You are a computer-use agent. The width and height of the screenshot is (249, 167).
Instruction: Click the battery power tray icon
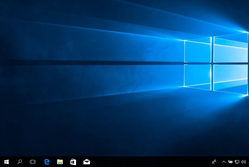230,162
